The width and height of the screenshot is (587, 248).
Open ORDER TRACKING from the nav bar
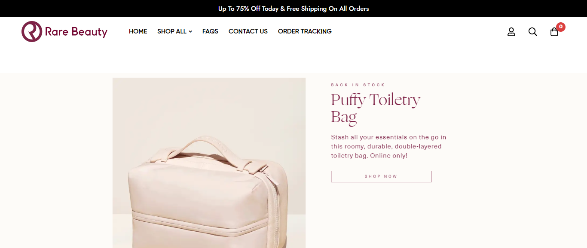click(x=305, y=31)
